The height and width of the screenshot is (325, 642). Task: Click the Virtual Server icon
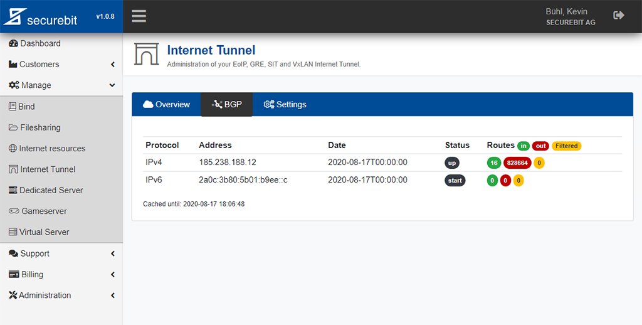[13, 232]
